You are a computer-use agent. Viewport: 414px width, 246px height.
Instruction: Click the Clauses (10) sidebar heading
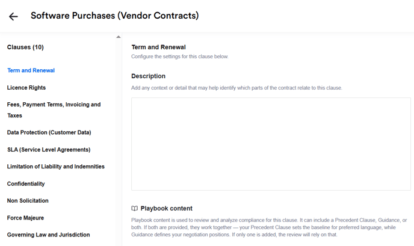(25, 48)
